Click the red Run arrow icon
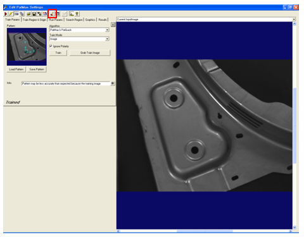 pyautogui.click(x=6, y=14)
